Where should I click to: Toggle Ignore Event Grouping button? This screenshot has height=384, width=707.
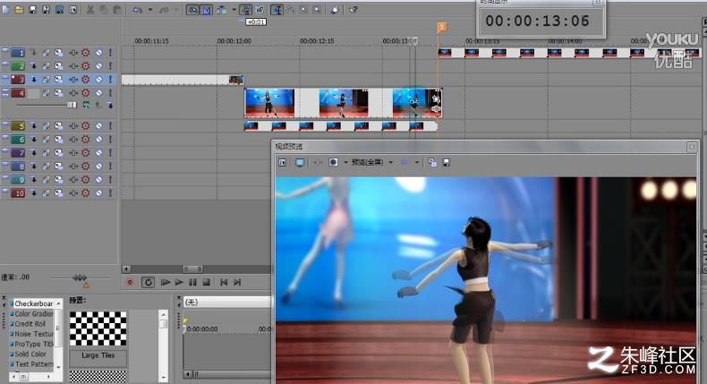click(260, 10)
